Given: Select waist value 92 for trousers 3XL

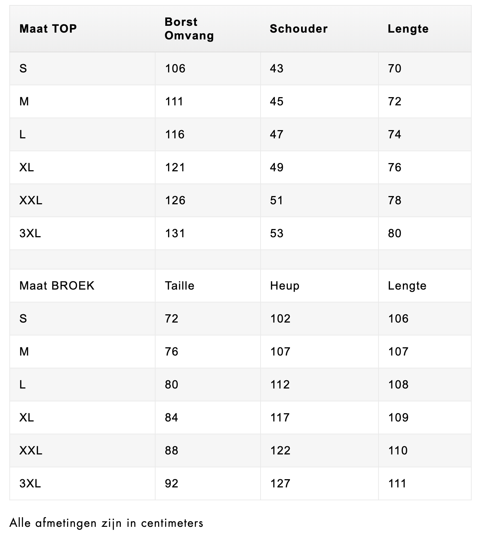Looking at the screenshot, I should [172, 483].
